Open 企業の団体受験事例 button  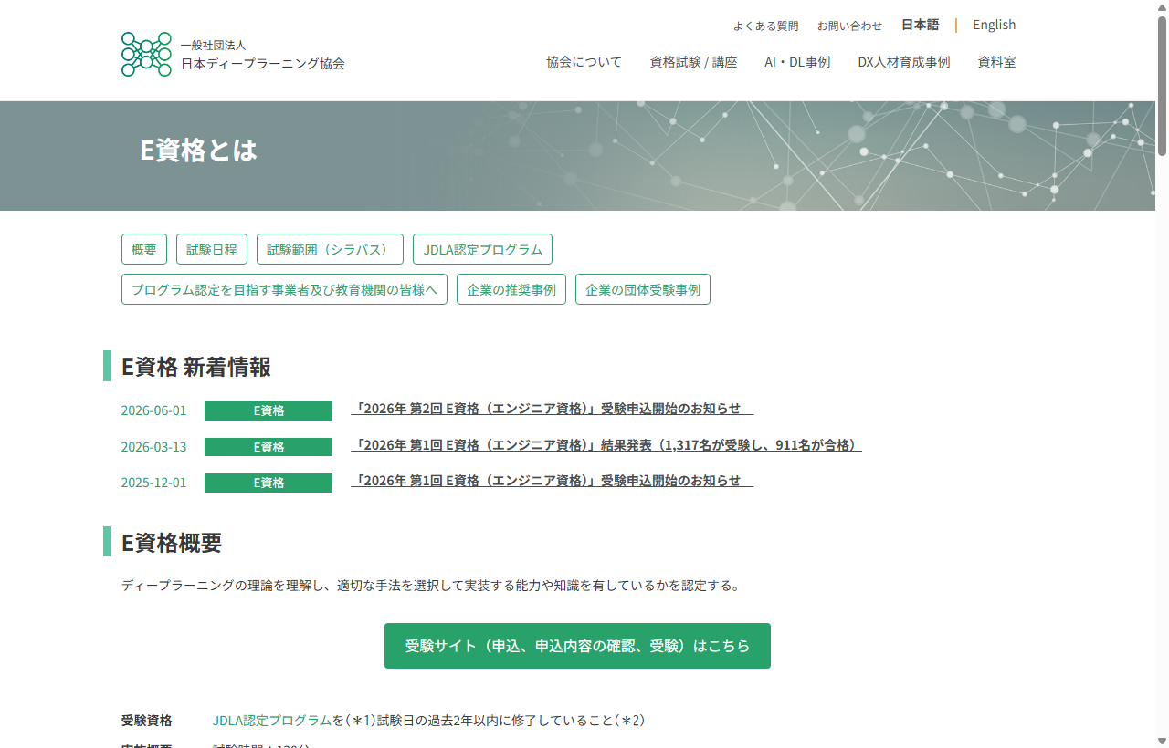tap(643, 289)
